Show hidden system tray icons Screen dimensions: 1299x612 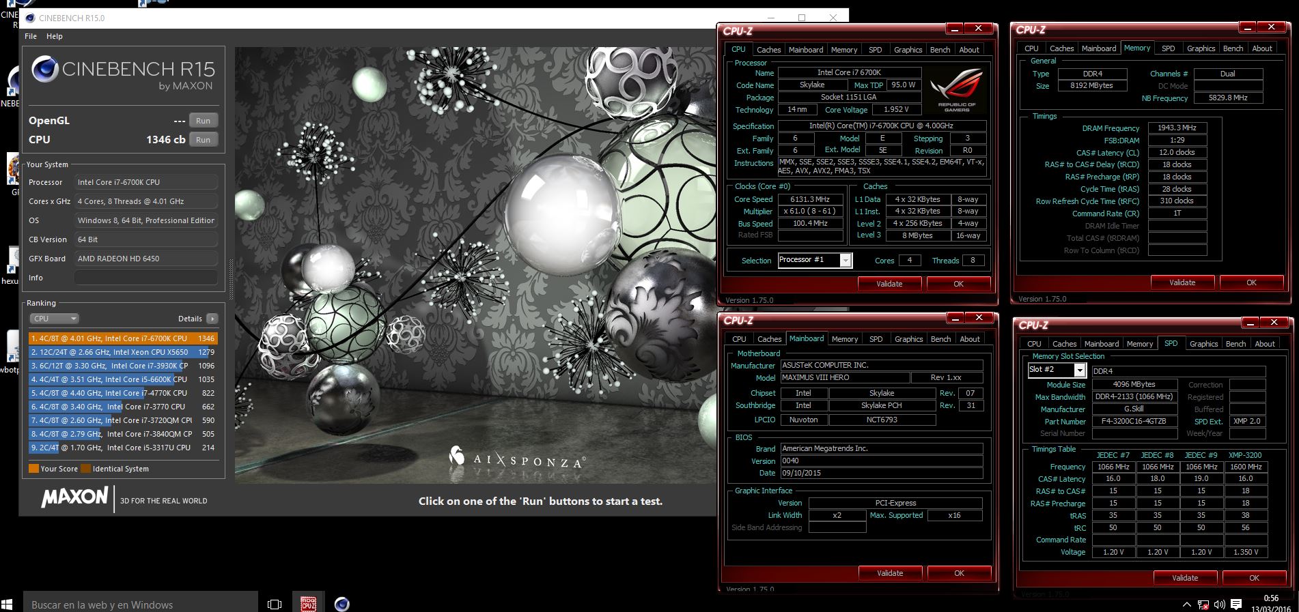click(1187, 604)
